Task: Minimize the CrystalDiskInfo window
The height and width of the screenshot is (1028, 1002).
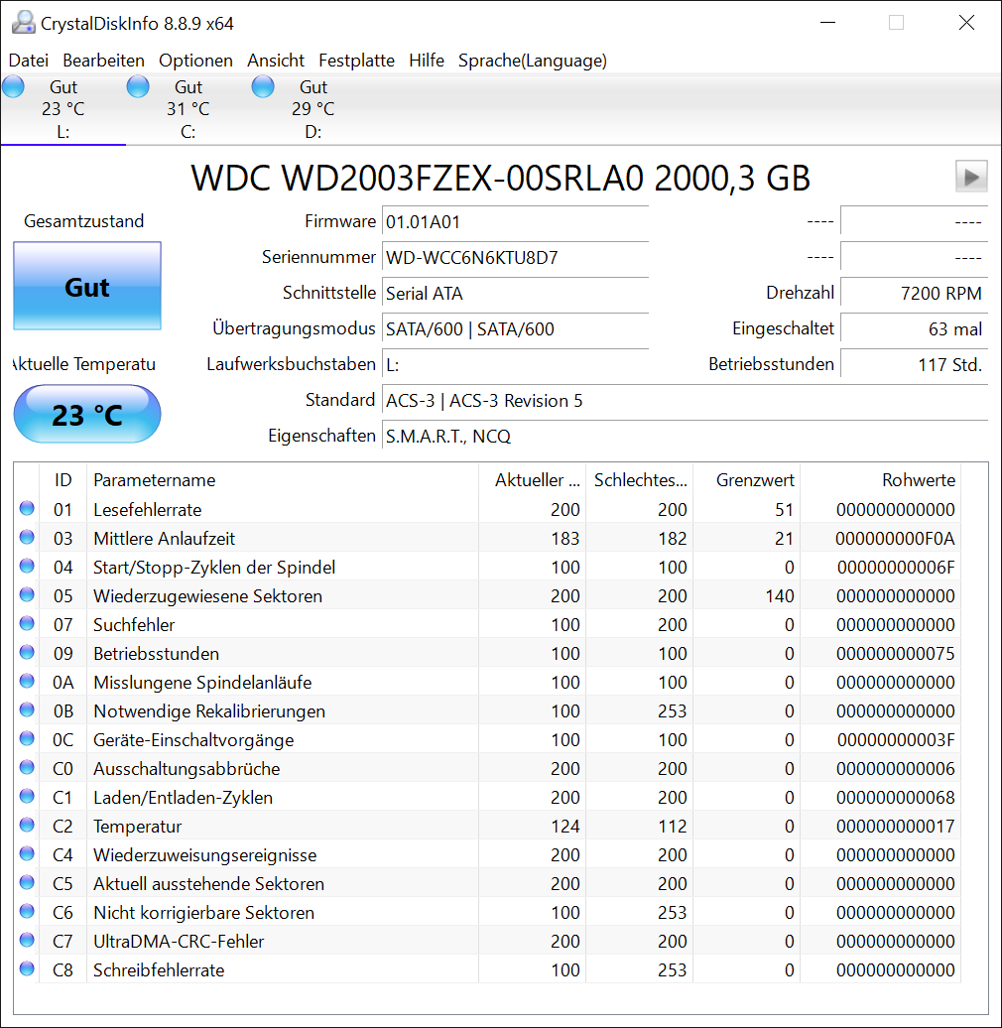Action: pos(827,22)
